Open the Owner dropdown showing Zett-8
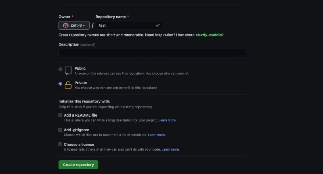The image size is (323, 174). click(x=74, y=25)
